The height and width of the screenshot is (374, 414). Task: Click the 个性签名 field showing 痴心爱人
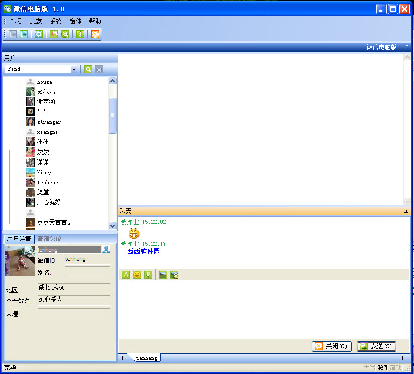(74, 300)
